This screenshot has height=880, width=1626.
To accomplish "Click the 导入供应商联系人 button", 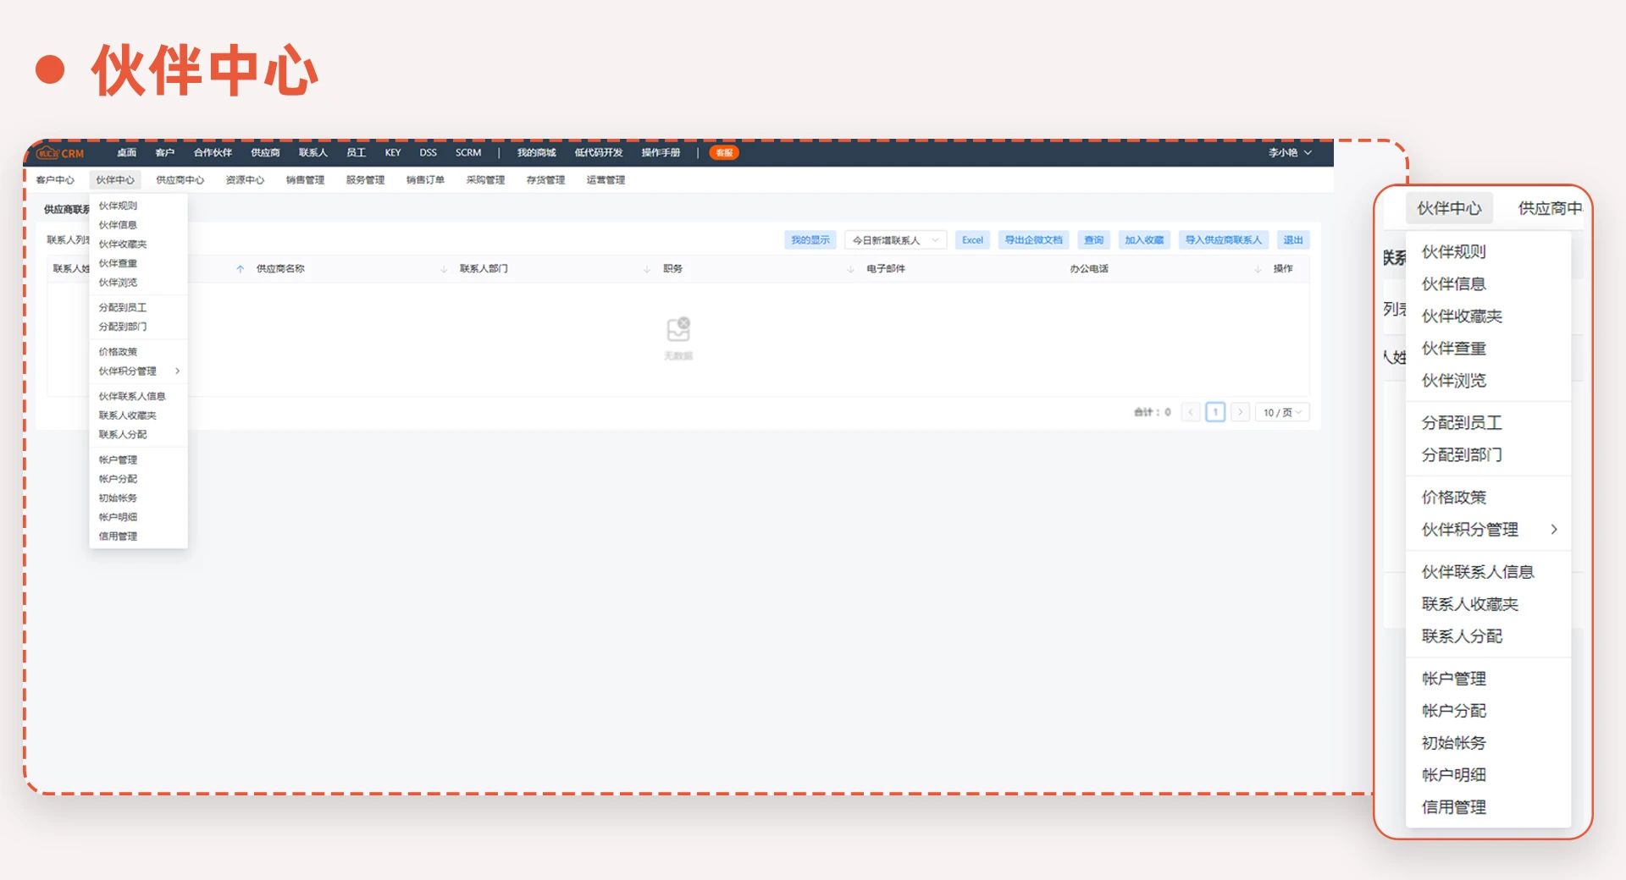I will click(1223, 240).
